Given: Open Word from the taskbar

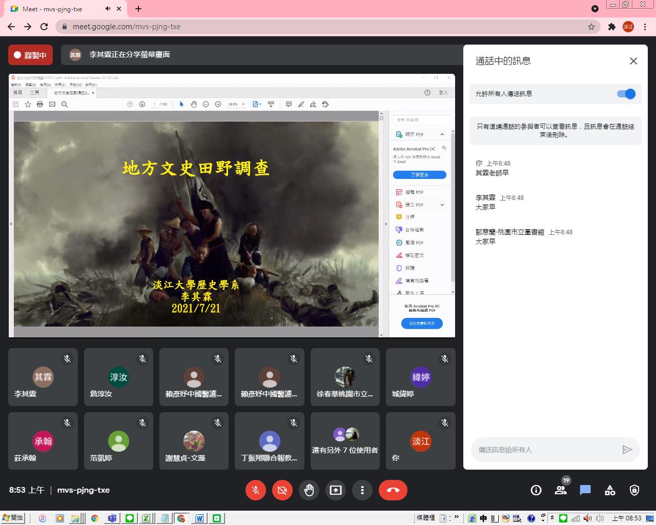Looking at the screenshot, I should point(199,518).
